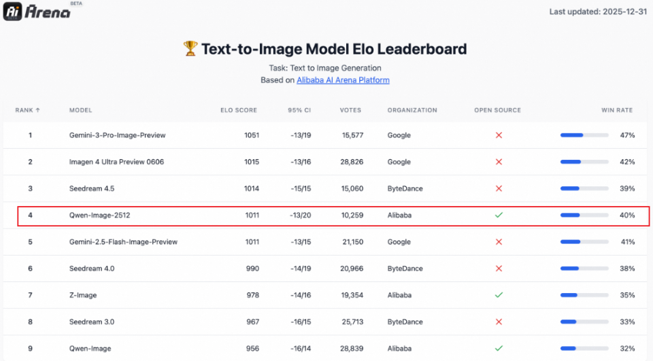Click the Gemini-2.5-Flash-Image-Preview model name
Screen dimensions: 653x361
coord(123,242)
